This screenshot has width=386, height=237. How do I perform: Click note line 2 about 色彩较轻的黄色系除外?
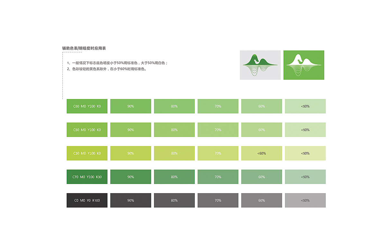(107, 69)
